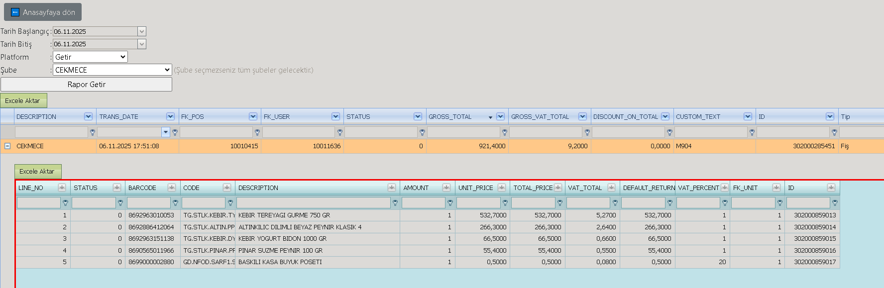This screenshot has height=288, width=884.
Task: Open the Şube dropdown showing CEKMECE
Action: pos(112,70)
